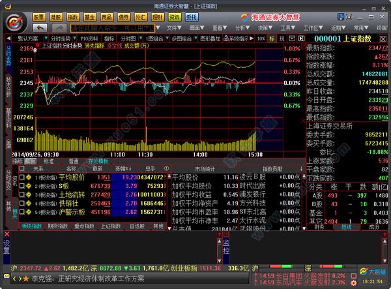Open the 查看 dropdown menu
Screen dimensions: 391x289
(x=219, y=28)
